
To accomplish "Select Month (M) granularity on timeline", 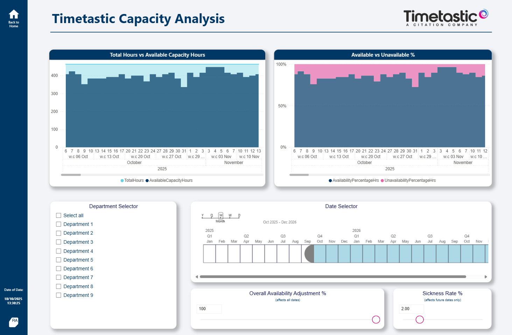I will tap(221, 215).
